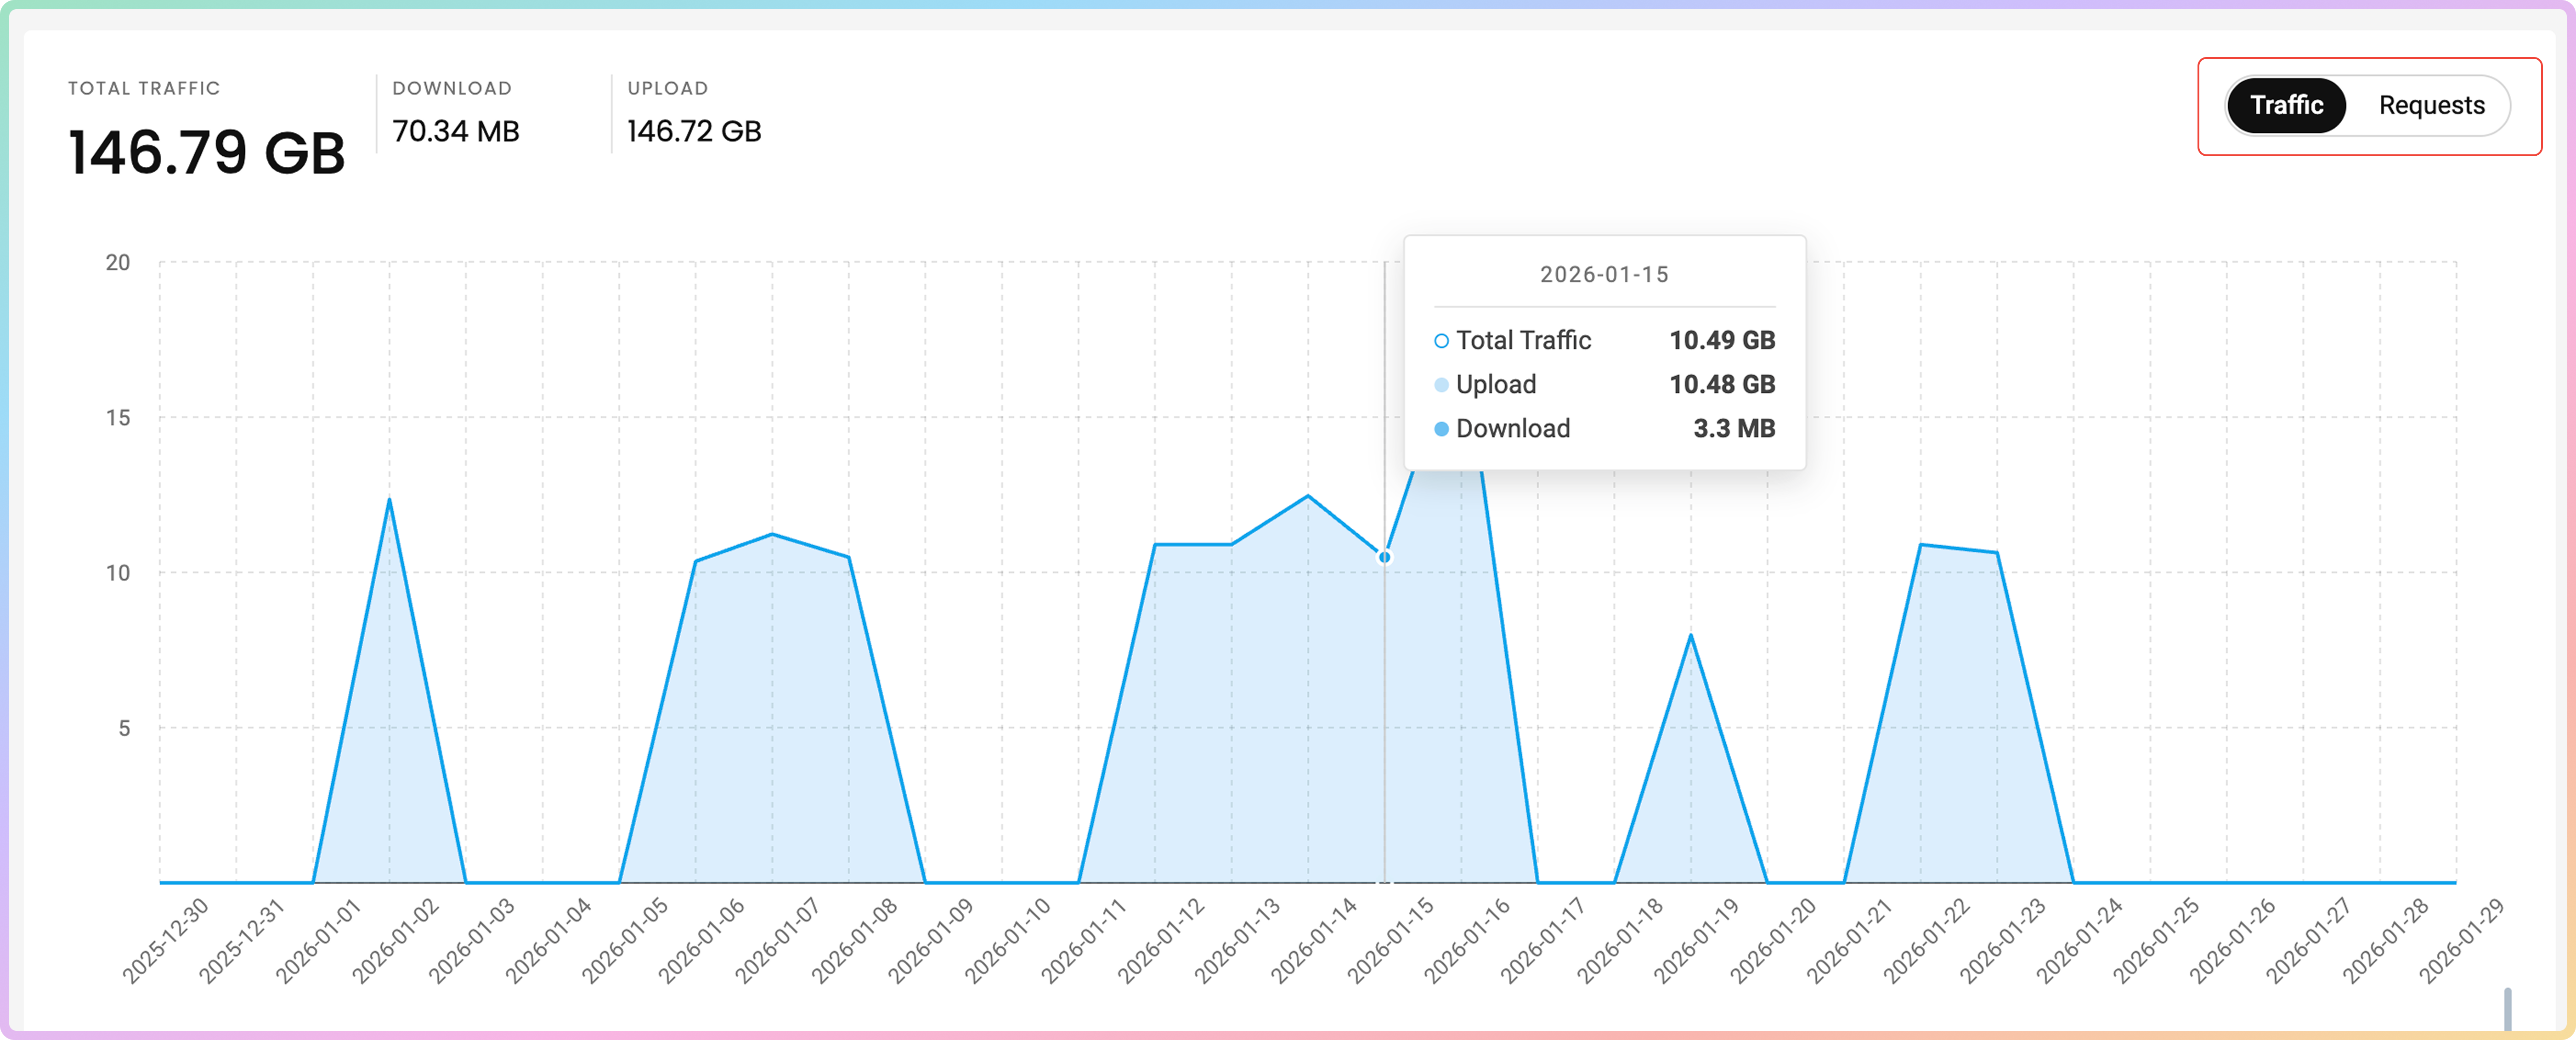Select the Traffic toggle option
2576x1040 pixels.
2286,105
